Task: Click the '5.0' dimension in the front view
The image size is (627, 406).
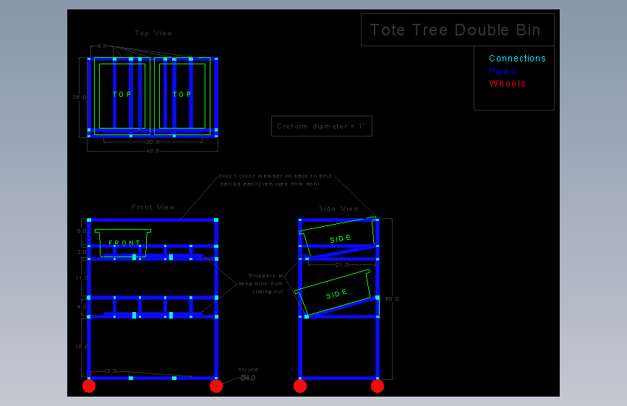Action: pyautogui.click(x=82, y=307)
